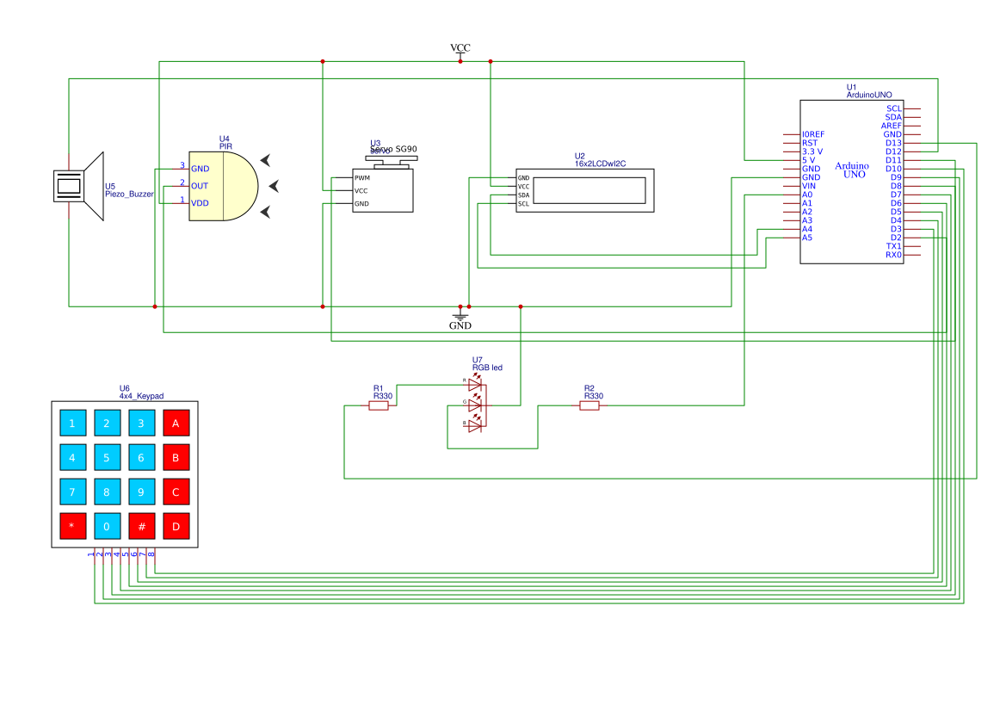Click the Piezo Buzzer speaker symbol

click(78, 186)
